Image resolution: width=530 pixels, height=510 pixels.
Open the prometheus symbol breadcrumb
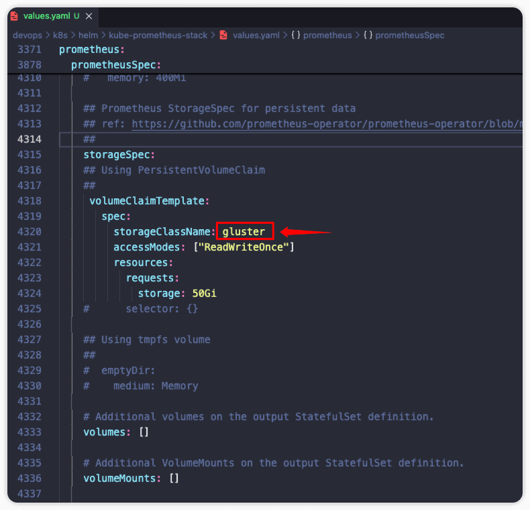tap(327, 35)
